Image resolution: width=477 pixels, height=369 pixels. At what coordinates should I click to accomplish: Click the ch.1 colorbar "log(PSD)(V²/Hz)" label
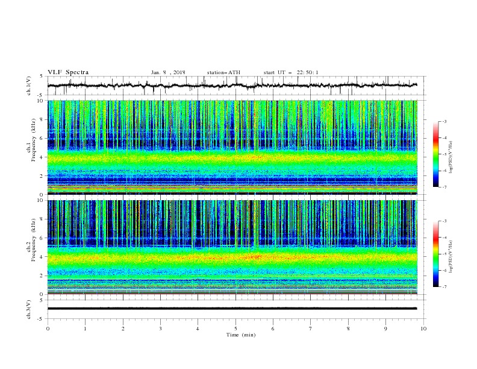coord(451,157)
